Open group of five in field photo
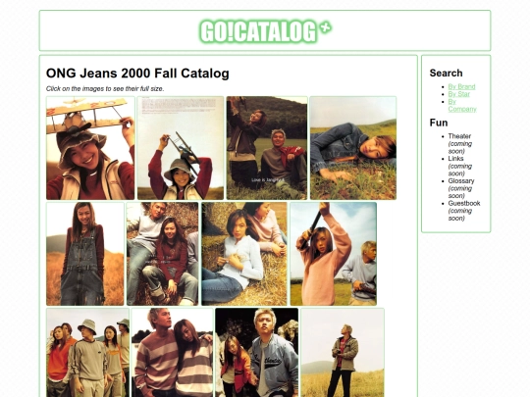The width and height of the screenshot is (530, 397). click(88, 353)
